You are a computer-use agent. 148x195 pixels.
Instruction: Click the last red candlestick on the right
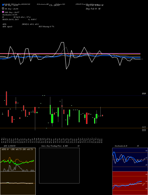[102, 116]
